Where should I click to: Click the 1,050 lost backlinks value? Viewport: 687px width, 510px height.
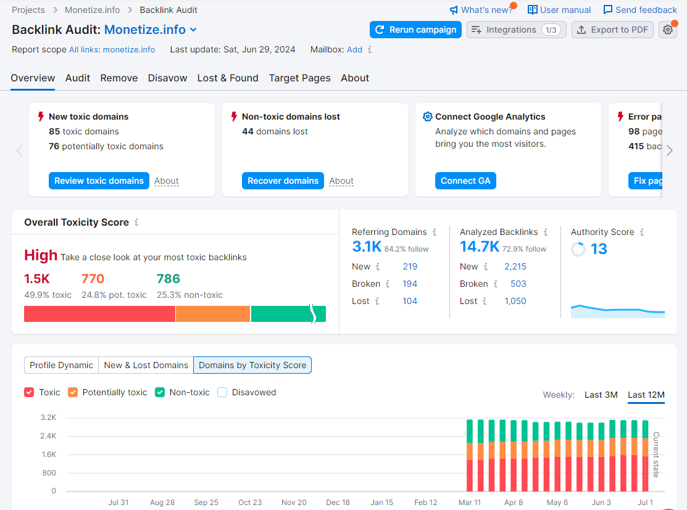click(515, 301)
